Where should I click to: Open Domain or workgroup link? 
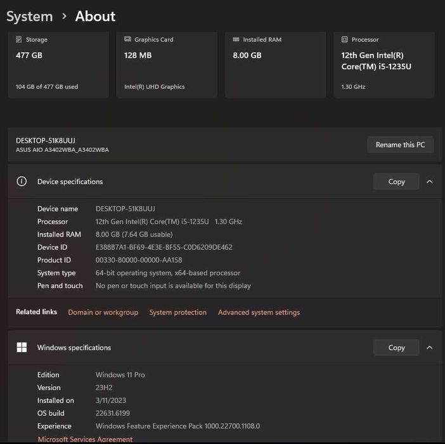pyautogui.click(x=103, y=312)
